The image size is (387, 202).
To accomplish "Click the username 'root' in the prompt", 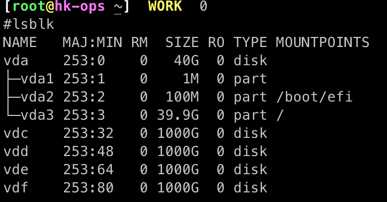I will coord(29,6).
